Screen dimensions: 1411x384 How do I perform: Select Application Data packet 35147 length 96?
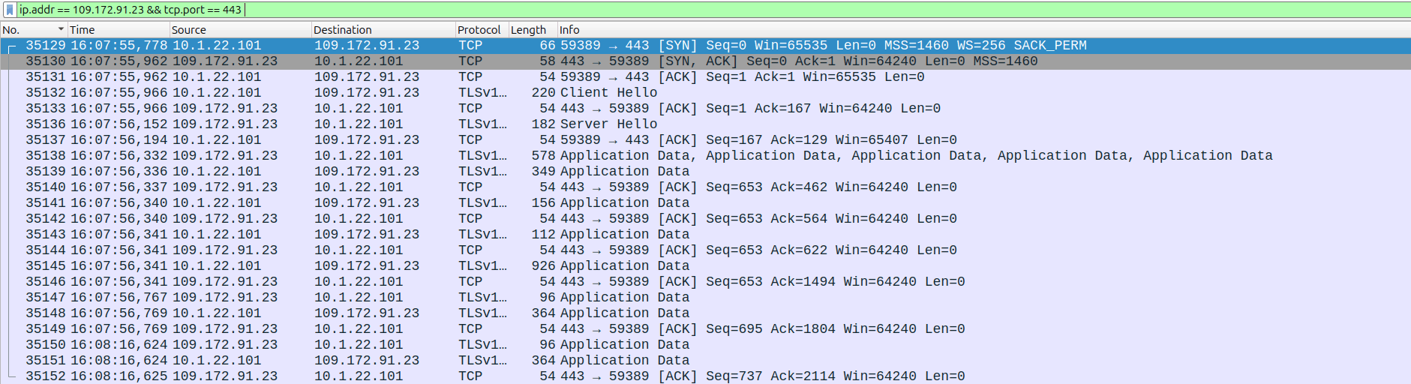[x=705, y=298]
